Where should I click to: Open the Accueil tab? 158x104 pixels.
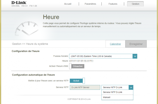pos(68,4)
